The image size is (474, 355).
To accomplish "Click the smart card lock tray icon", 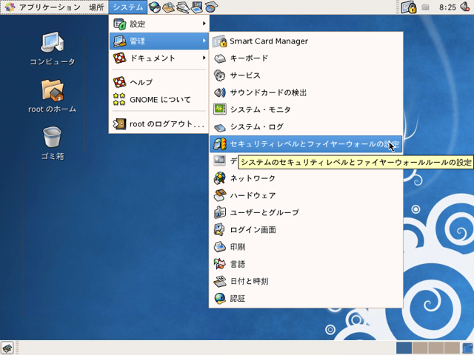I will pyautogui.click(x=409, y=7).
